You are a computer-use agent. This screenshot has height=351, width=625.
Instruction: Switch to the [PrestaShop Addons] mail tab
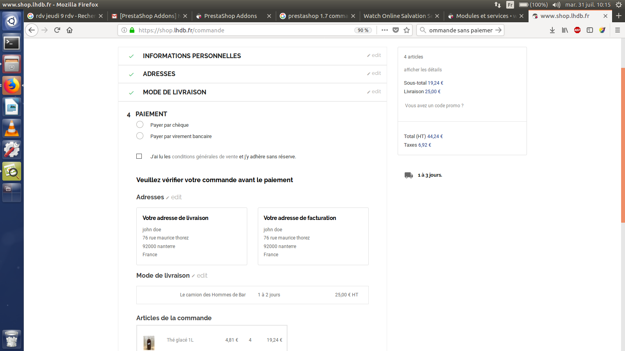[149, 16]
